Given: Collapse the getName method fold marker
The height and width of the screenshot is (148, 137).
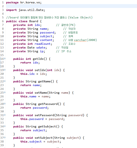Looking at the screenshot, I should pos(5,81).
